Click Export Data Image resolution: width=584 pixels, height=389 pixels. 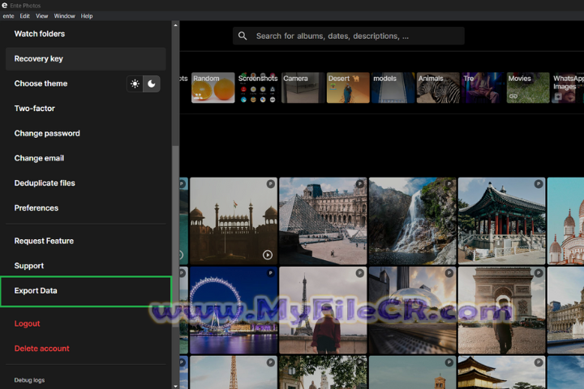click(86, 291)
